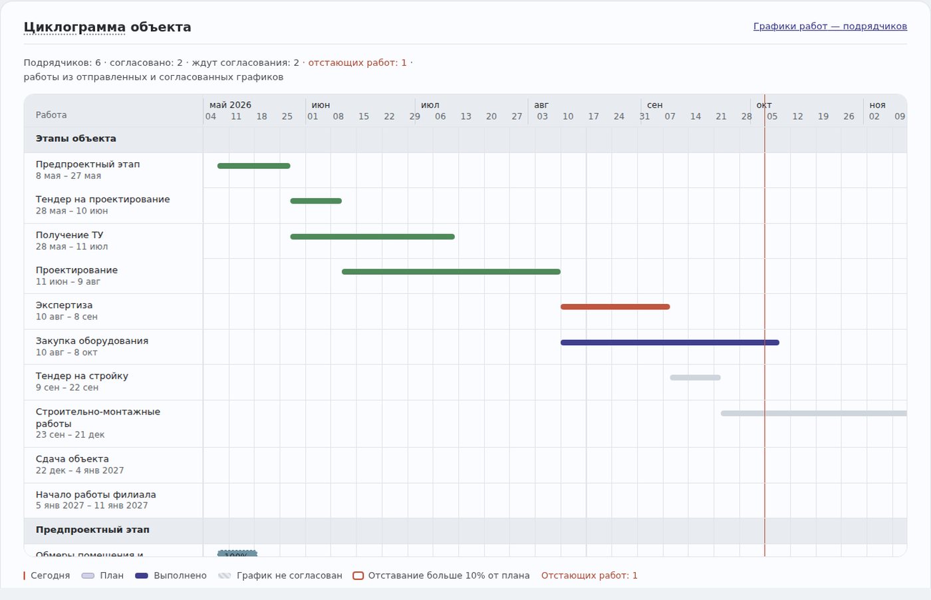931x600 pixels.
Task: Select the red Экспертиза bar
Action: click(615, 307)
